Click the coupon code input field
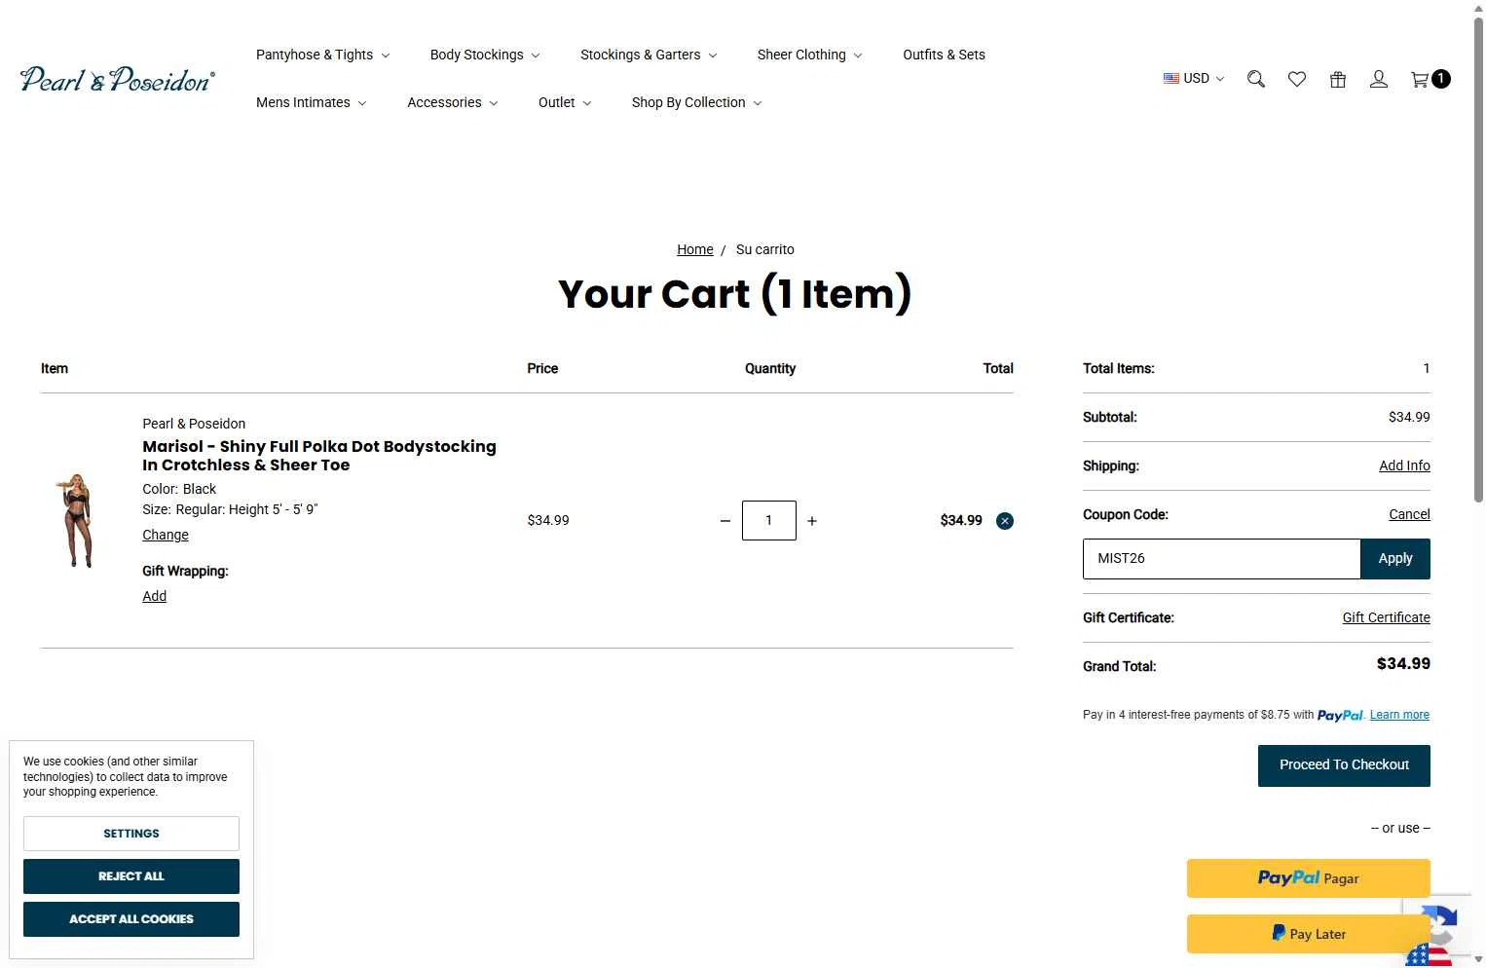The width and height of the screenshot is (1486, 968). tap(1221, 559)
